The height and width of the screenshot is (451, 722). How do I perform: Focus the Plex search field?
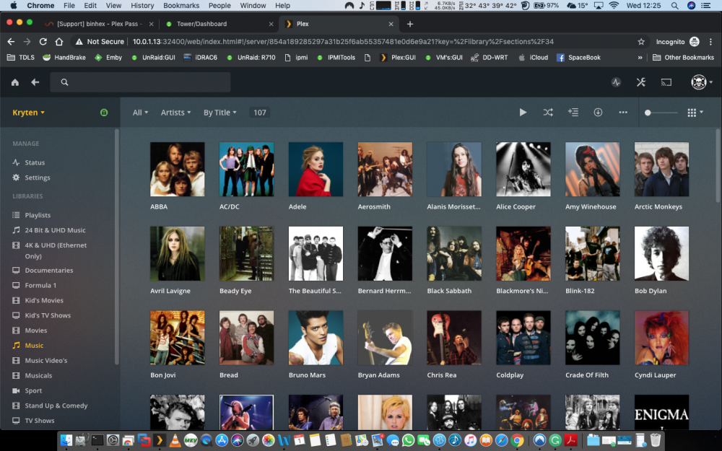coord(141,82)
